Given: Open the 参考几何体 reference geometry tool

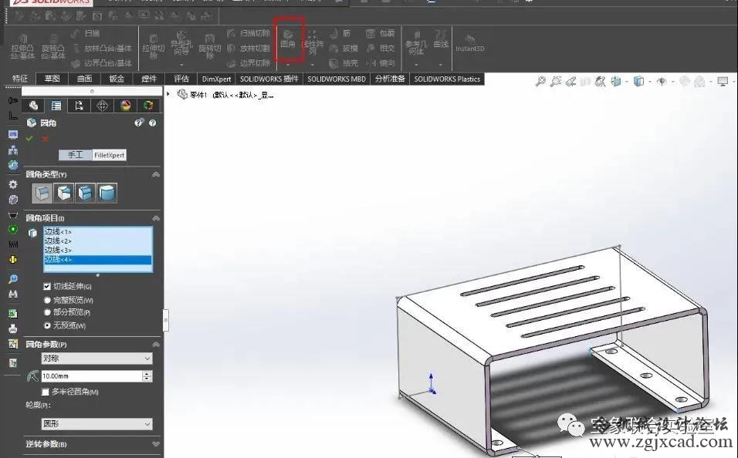Looking at the screenshot, I should (x=416, y=42).
